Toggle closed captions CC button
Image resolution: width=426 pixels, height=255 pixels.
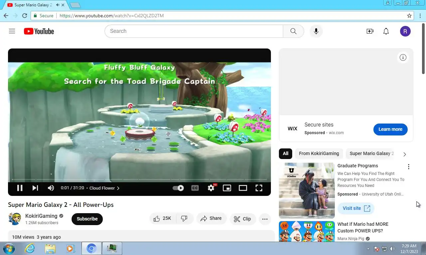pos(195,188)
